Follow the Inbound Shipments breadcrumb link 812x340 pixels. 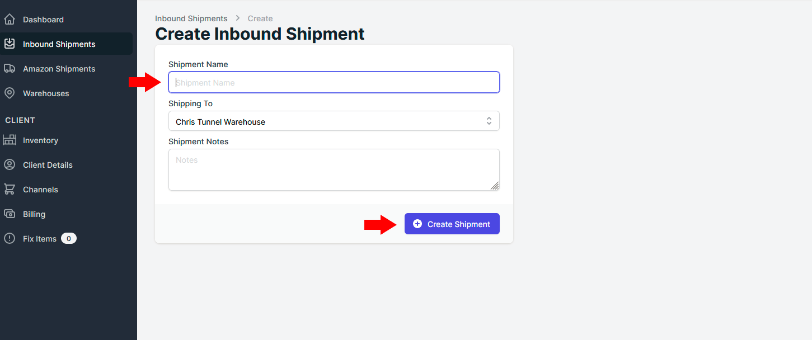click(x=191, y=18)
